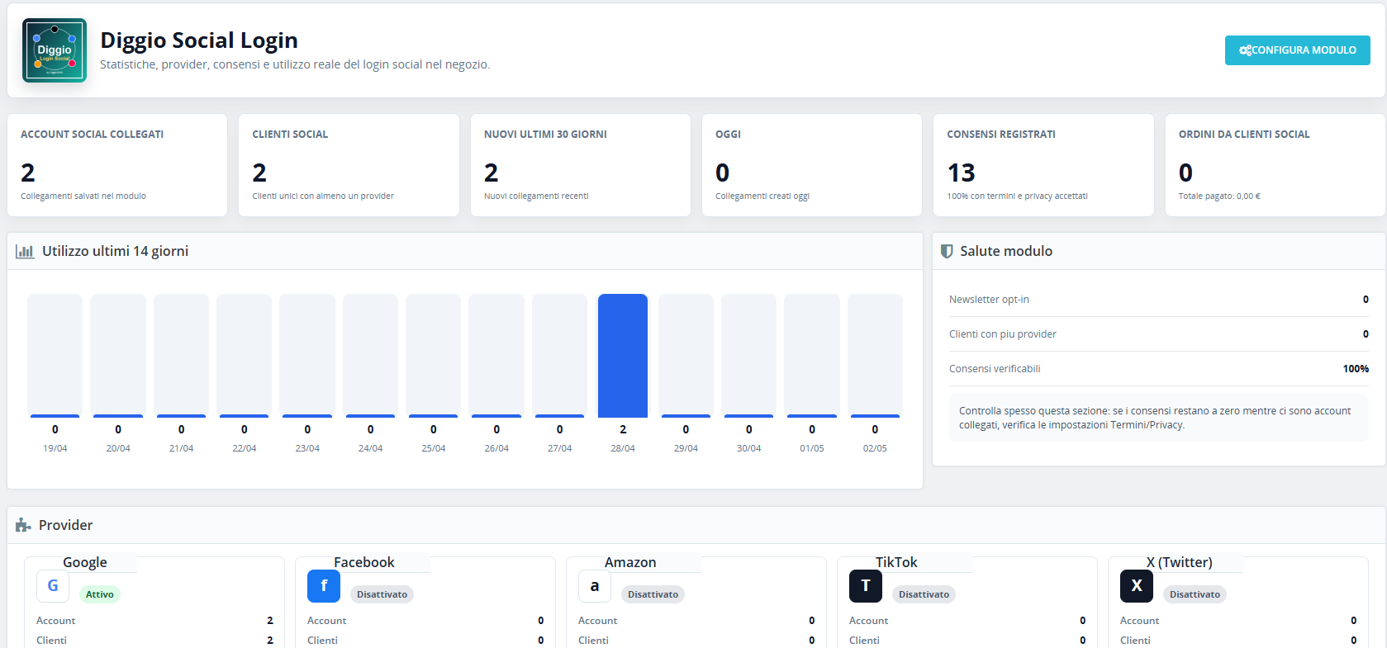Click the 30/04 date label
This screenshot has width=1387, height=648.
[x=749, y=448]
